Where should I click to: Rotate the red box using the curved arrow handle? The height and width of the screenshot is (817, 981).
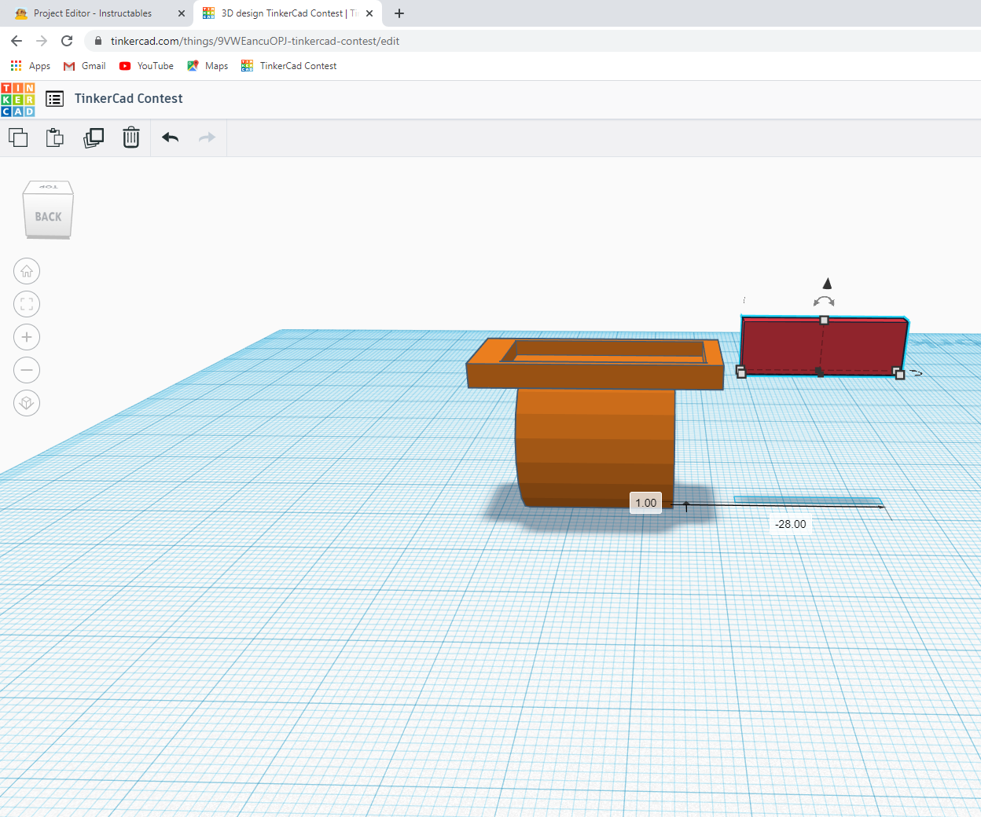pyautogui.click(x=824, y=299)
